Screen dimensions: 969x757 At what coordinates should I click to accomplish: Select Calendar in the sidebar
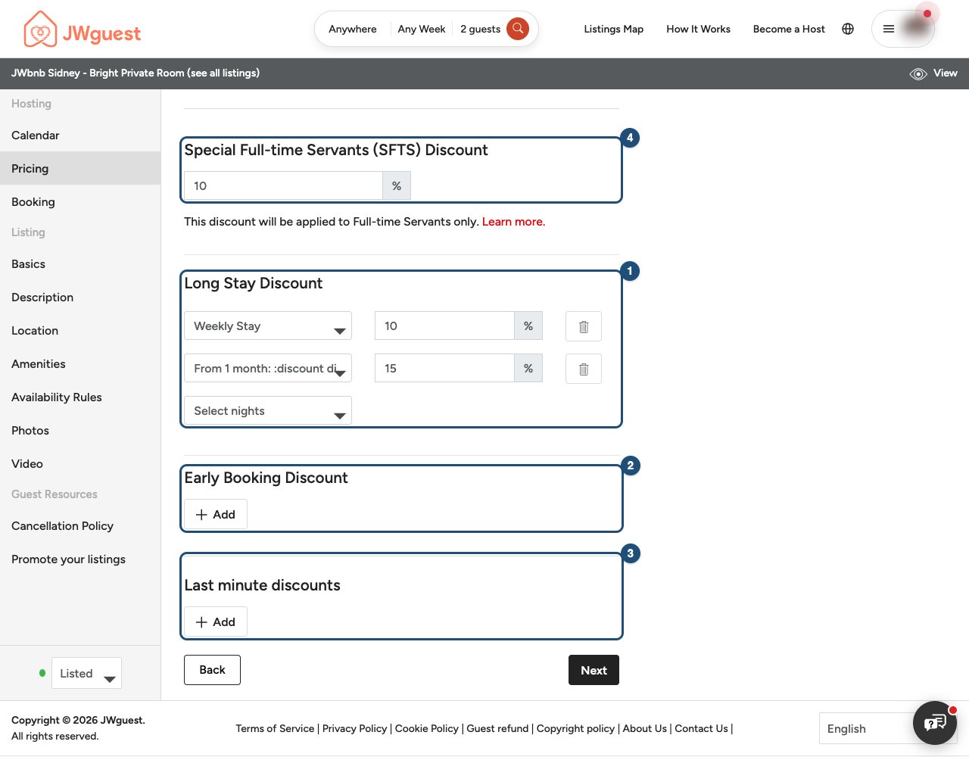(x=80, y=136)
